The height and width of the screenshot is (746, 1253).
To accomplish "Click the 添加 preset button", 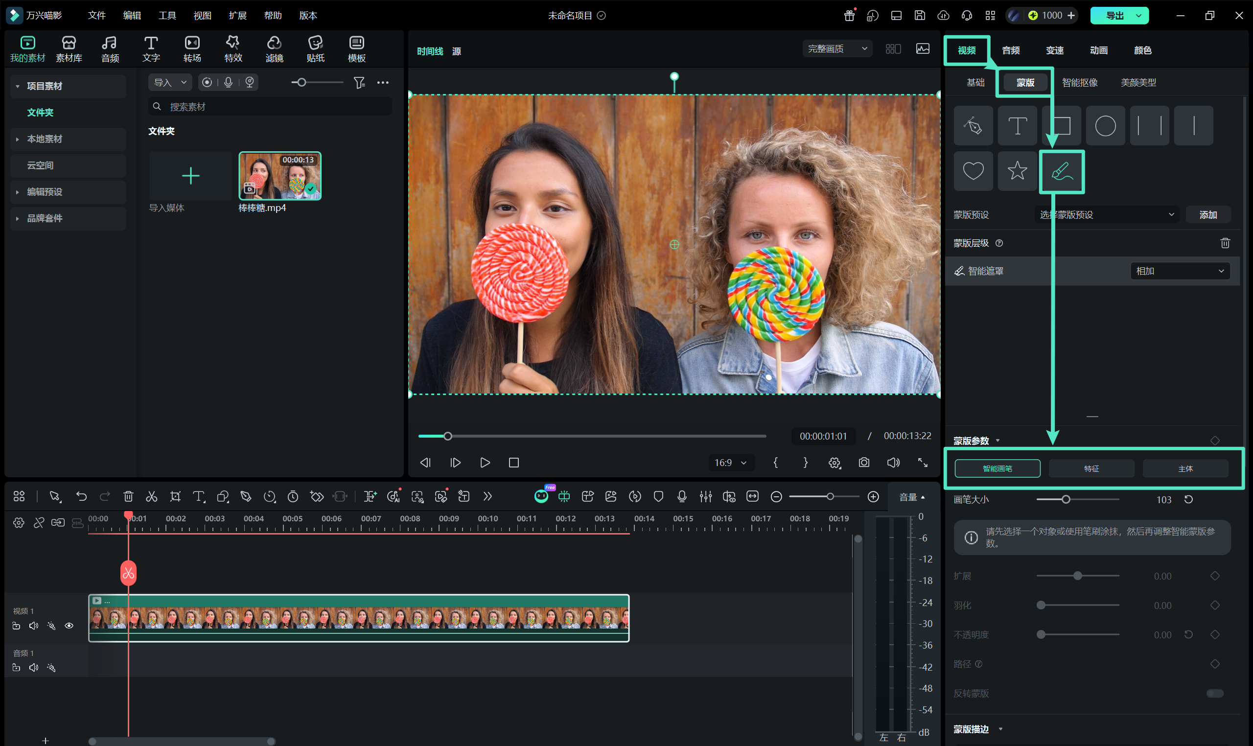I will click(x=1208, y=215).
